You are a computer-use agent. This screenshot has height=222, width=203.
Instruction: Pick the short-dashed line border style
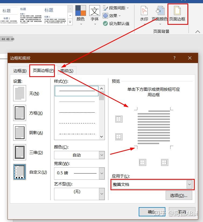(x=77, y=112)
